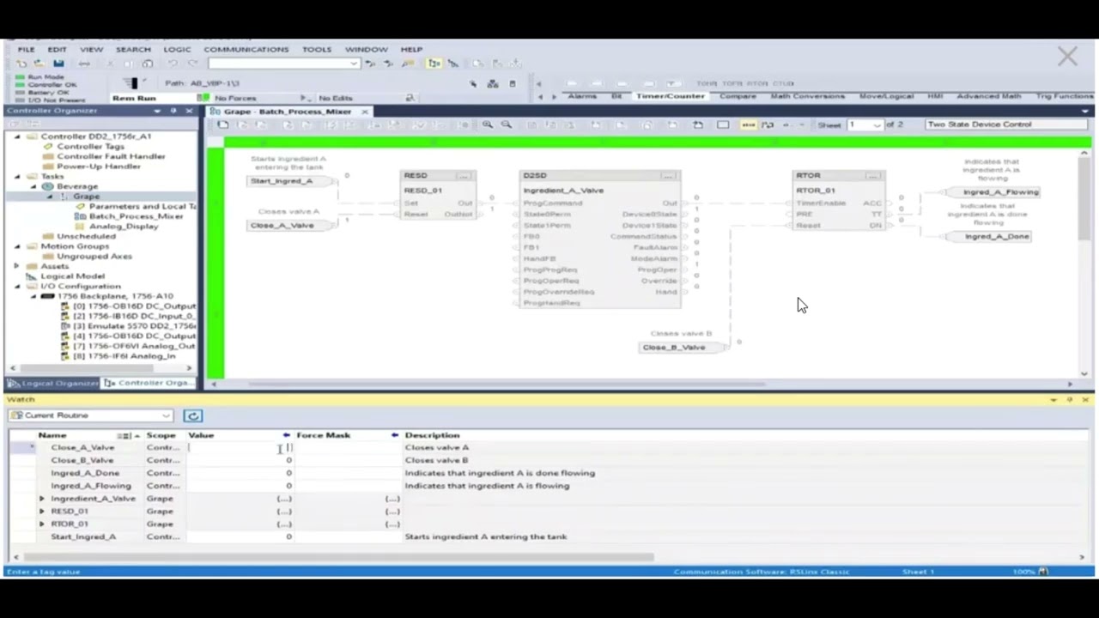Click the ellipsis button on RTOR block

click(872, 176)
